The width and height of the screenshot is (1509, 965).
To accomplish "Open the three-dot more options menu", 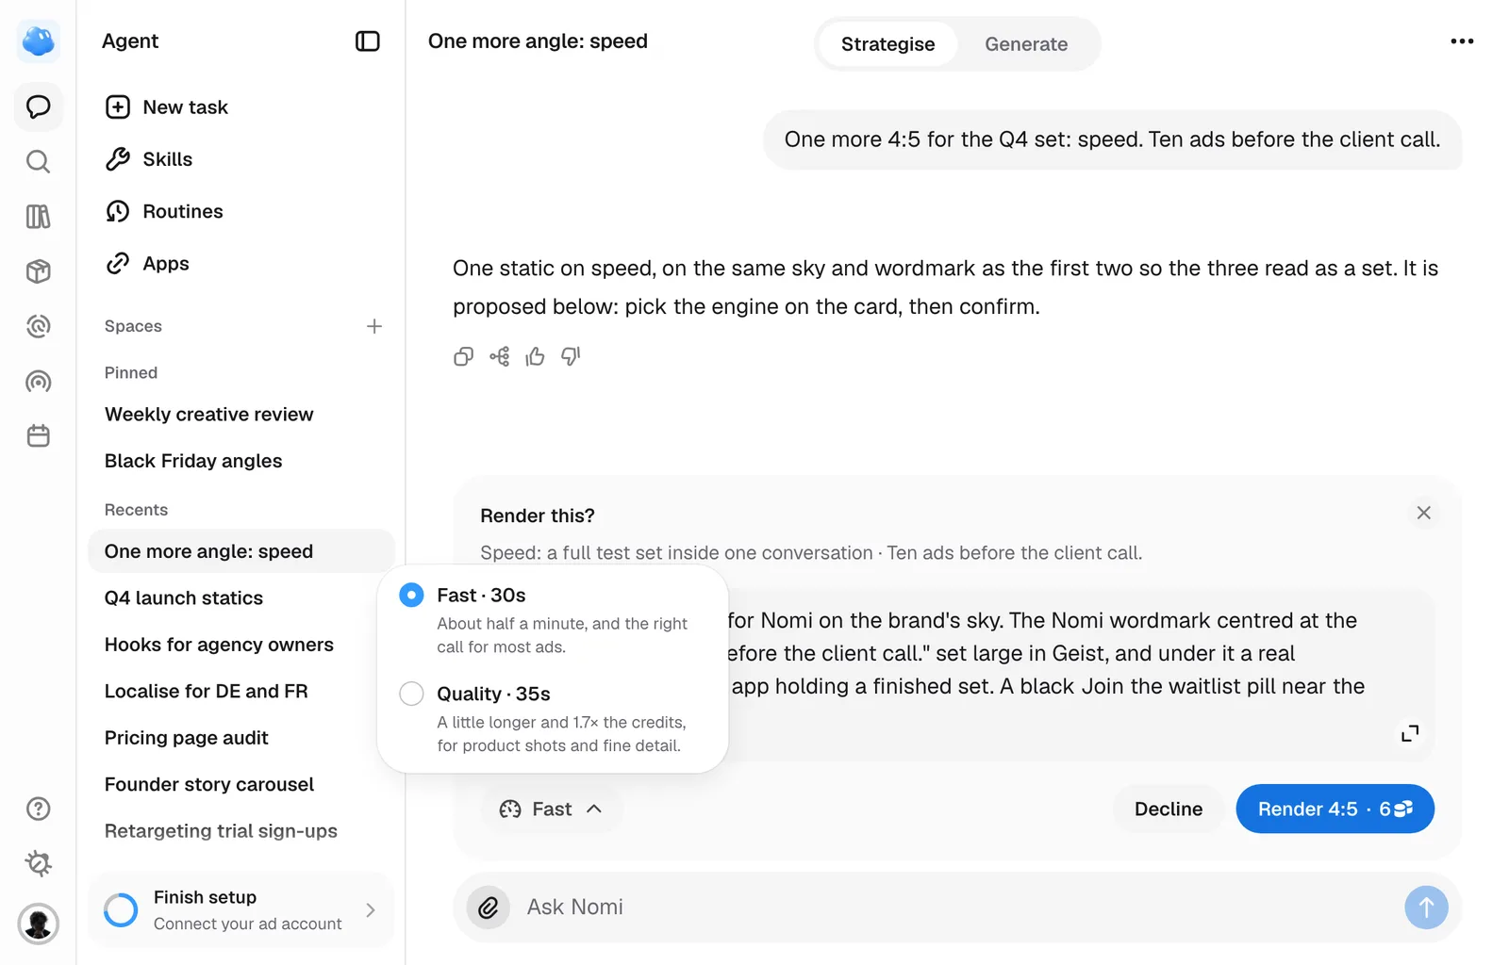I will pos(1462,41).
